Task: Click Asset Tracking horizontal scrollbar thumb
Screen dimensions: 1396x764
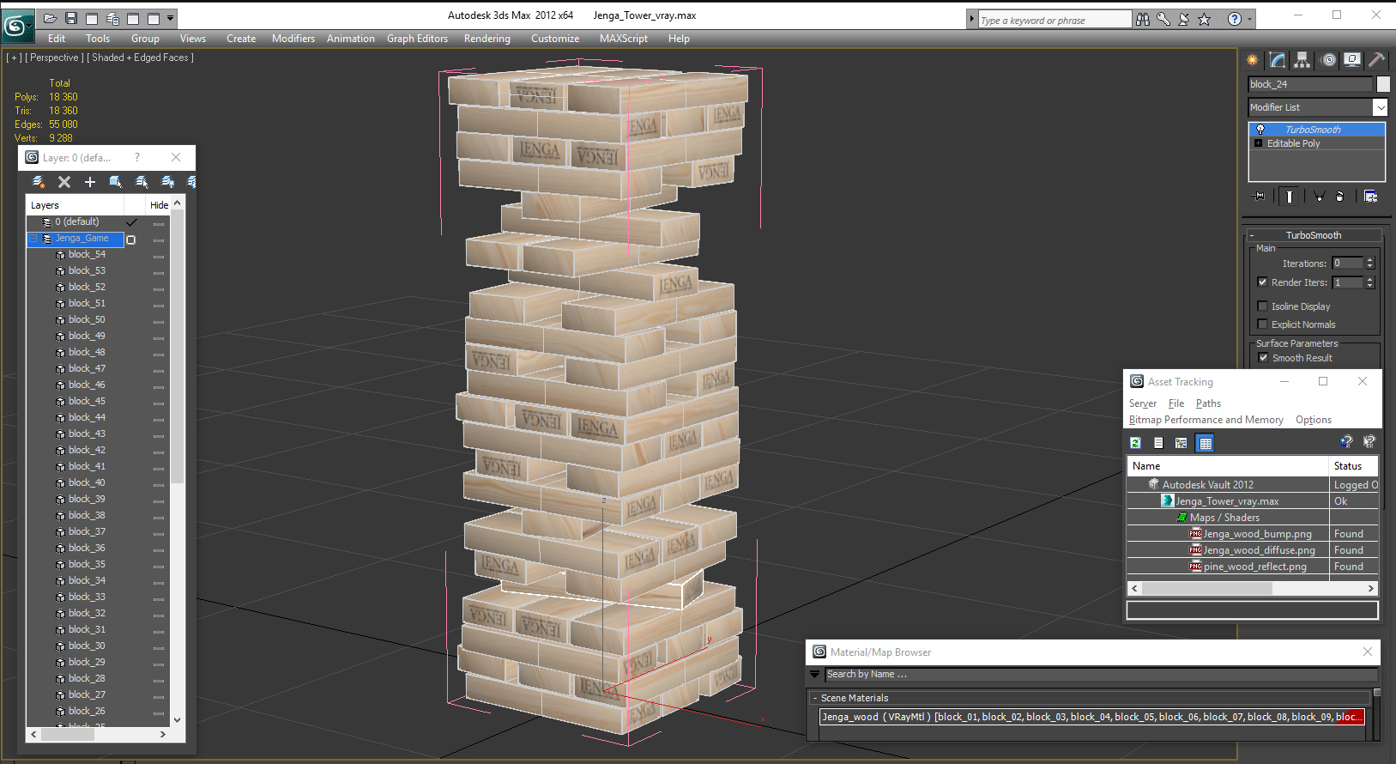Action: point(1207,588)
